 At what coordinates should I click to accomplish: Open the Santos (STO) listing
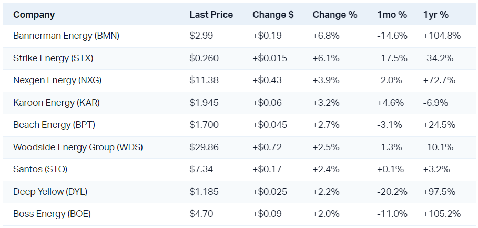coord(40,169)
